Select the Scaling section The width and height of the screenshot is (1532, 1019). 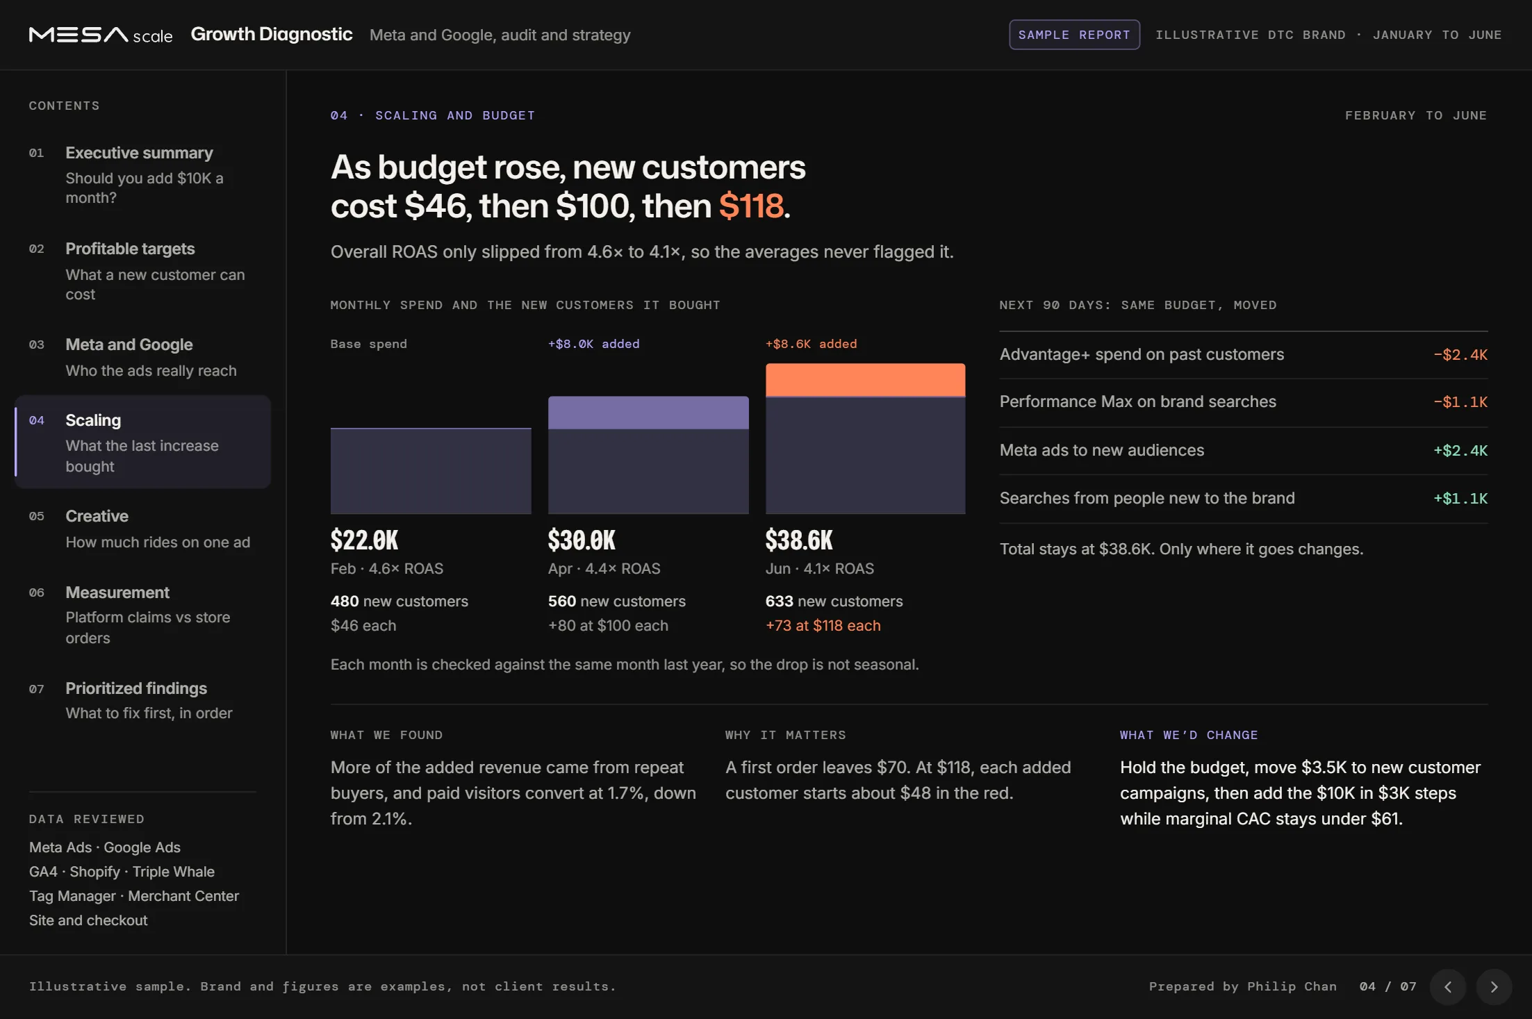142,442
